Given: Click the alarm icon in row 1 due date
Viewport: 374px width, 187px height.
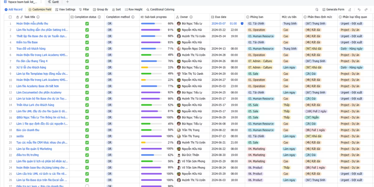Looking at the screenshot, I should tap(242, 23).
